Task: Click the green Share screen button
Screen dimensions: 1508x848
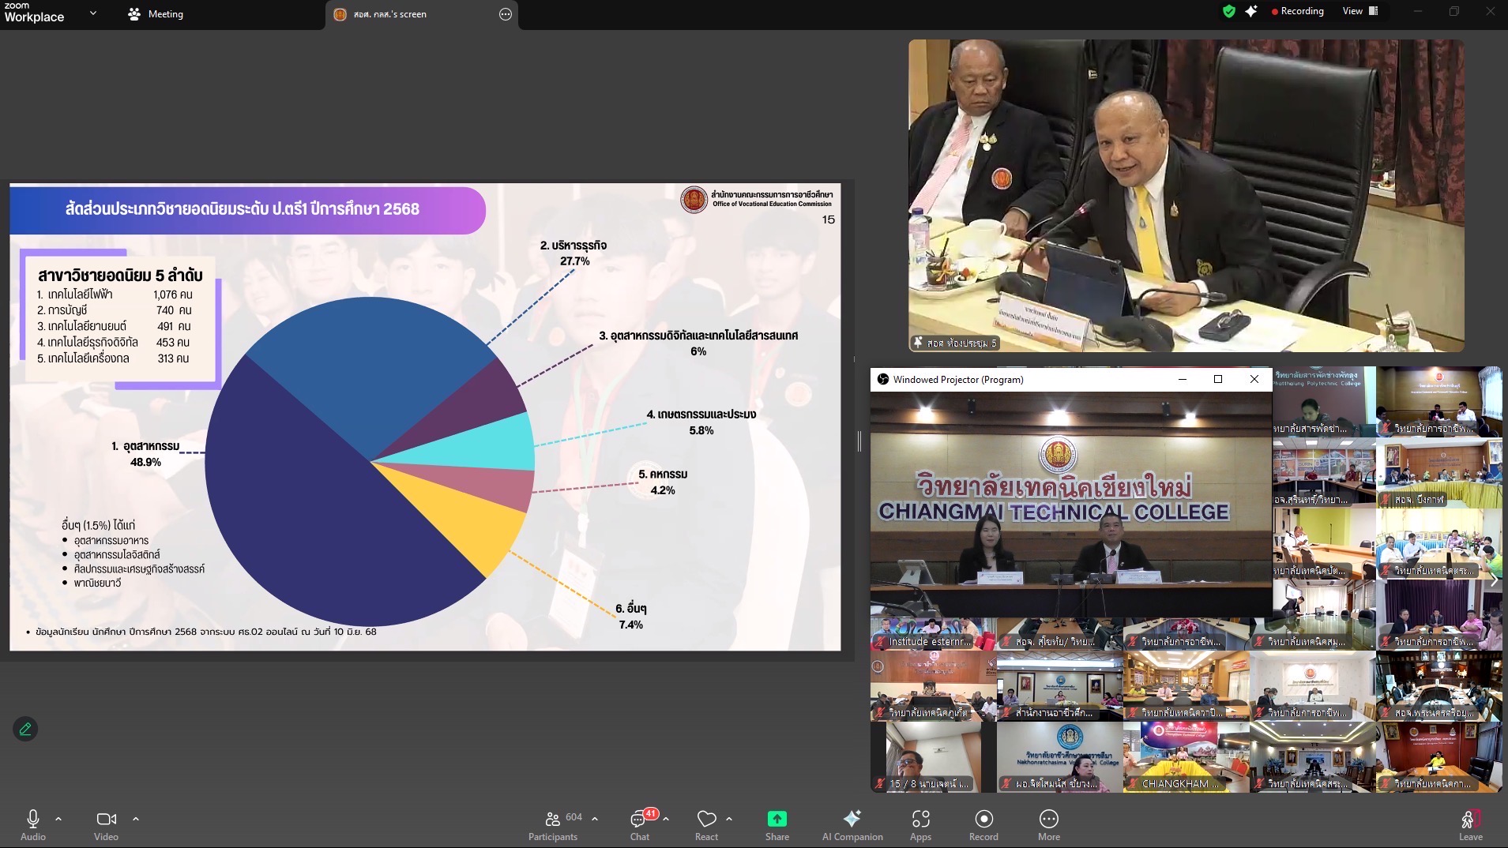Action: coord(777,824)
